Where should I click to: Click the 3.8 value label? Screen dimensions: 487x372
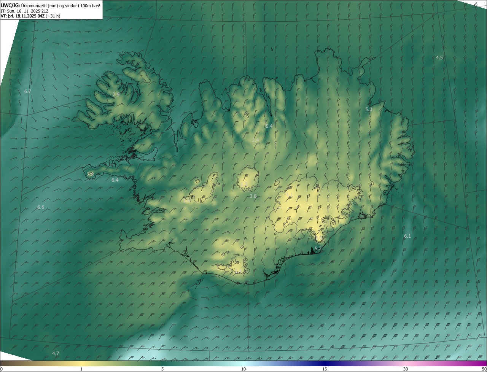[253, 196]
